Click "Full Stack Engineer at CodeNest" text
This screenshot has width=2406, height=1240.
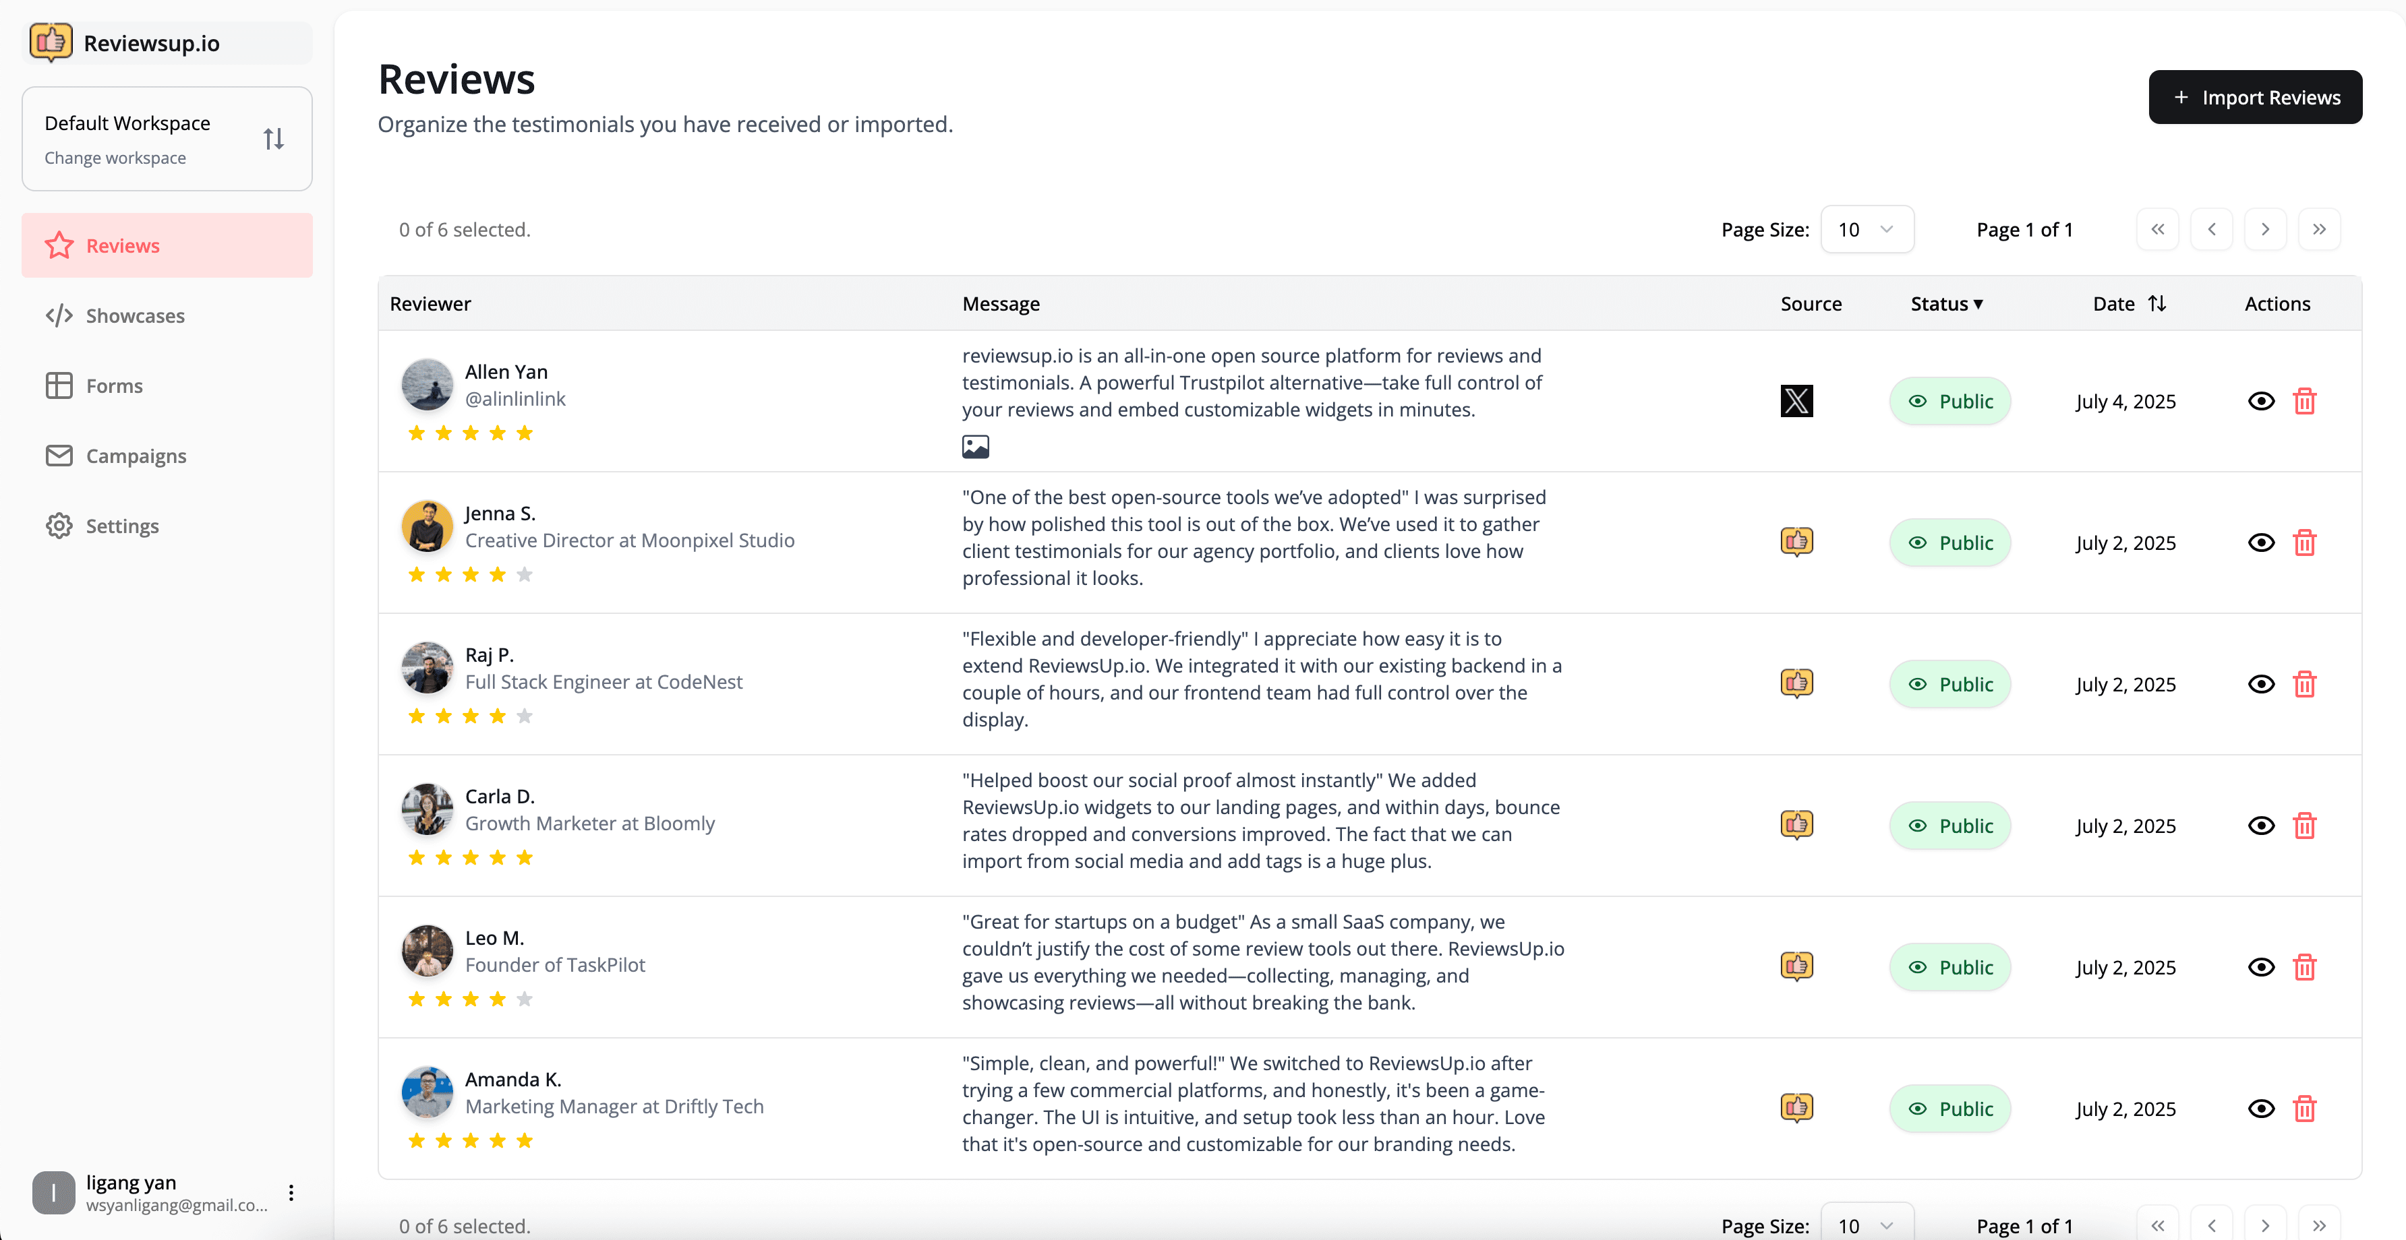(x=604, y=681)
